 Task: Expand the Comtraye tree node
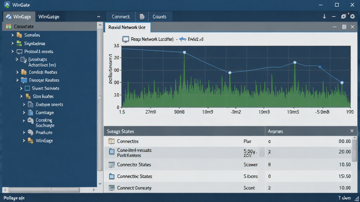click(24, 113)
